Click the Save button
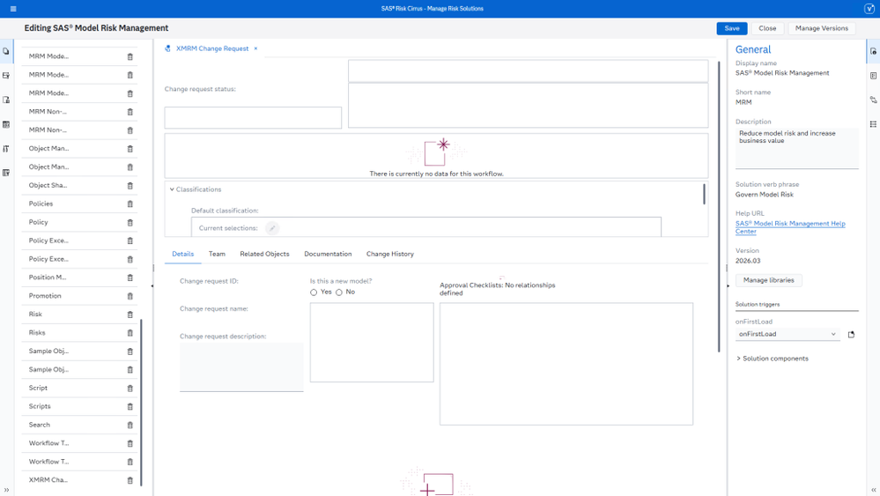Screen dimensions: 880x496 pyautogui.click(x=732, y=28)
